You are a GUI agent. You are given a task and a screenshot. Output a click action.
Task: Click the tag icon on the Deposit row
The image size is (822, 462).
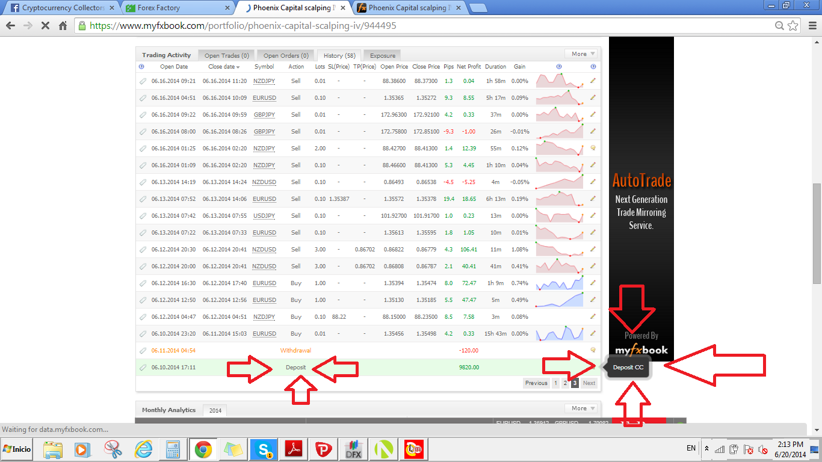coord(143,367)
